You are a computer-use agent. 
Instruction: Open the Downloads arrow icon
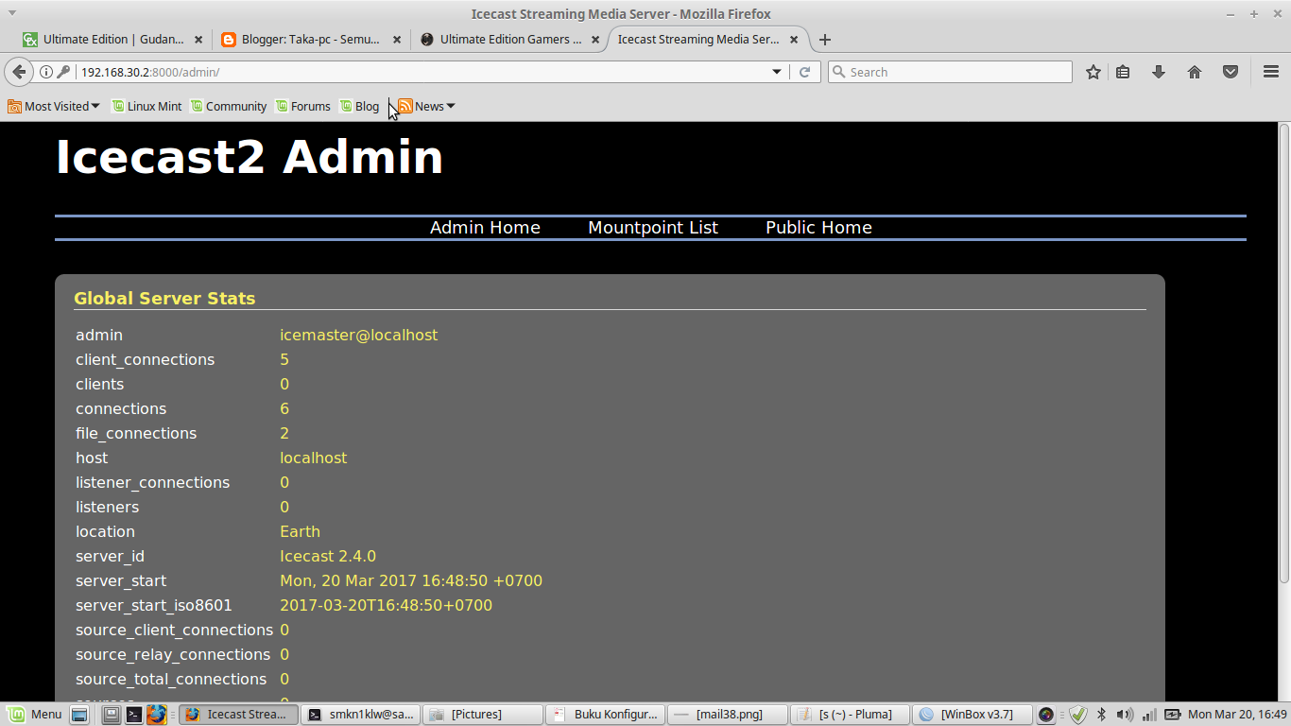pyautogui.click(x=1159, y=72)
